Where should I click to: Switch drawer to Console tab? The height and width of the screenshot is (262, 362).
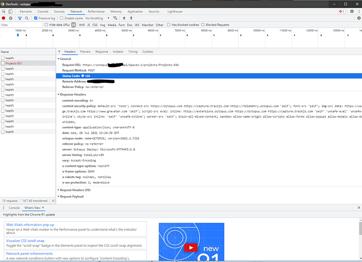pyautogui.click(x=14, y=208)
